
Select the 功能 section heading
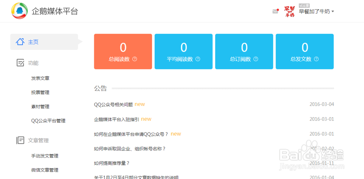tap(33, 63)
